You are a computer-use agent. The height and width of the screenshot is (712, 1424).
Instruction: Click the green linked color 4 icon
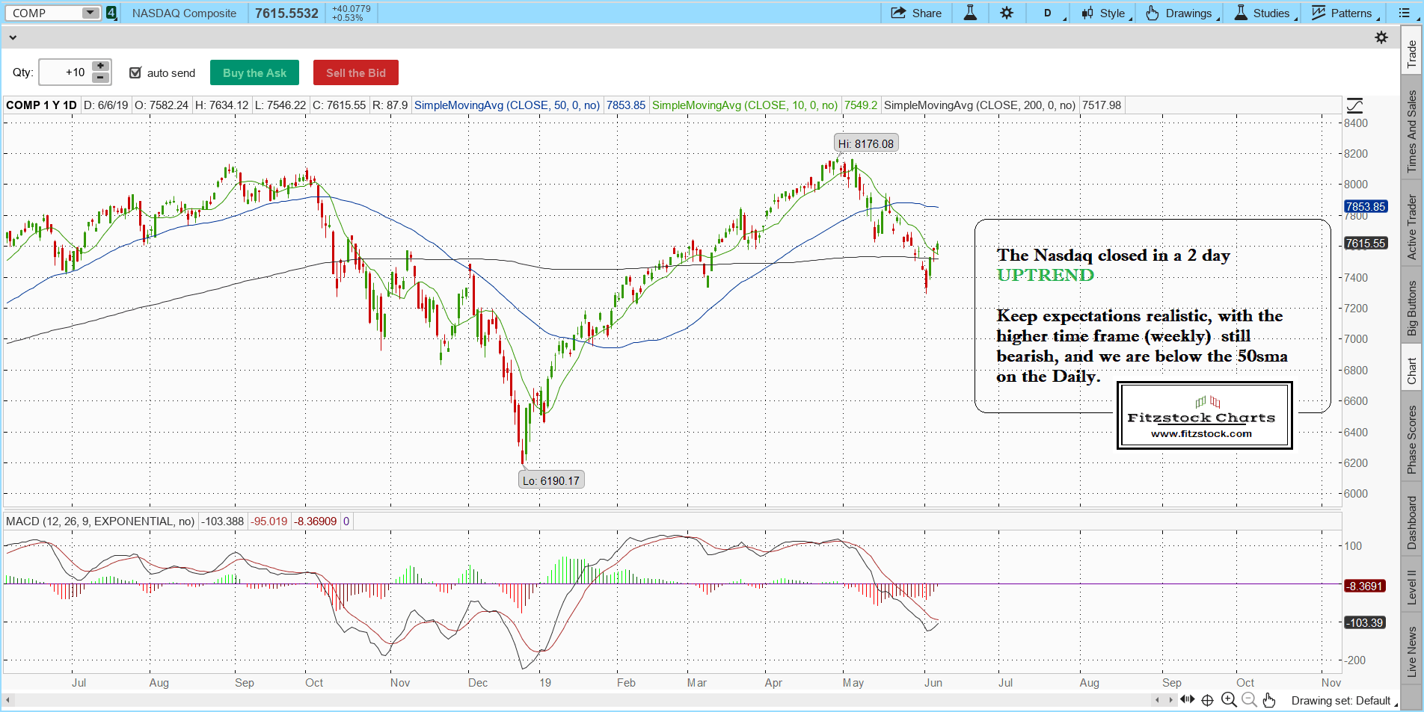[x=111, y=13]
